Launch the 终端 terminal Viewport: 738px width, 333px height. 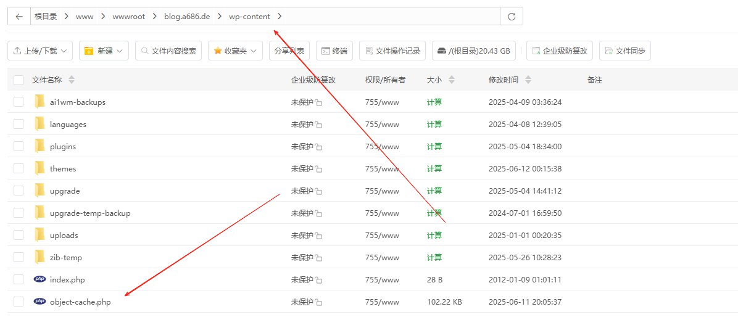click(x=334, y=51)
